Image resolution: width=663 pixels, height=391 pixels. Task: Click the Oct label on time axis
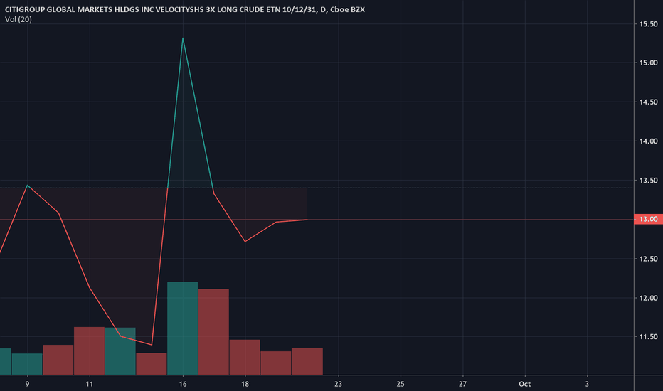coord(525,384)
